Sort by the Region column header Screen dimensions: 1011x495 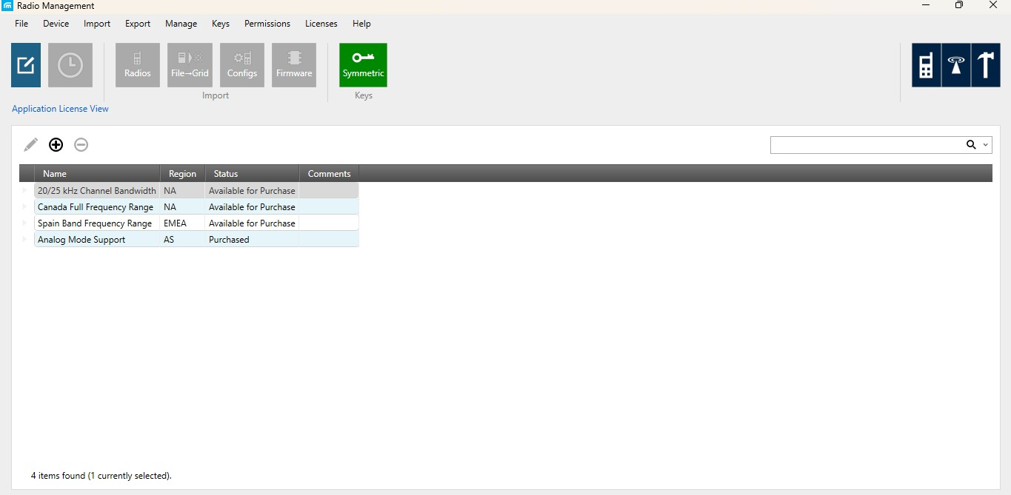[x=183, y=174]
